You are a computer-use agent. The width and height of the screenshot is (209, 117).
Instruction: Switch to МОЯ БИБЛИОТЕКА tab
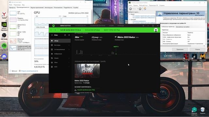pyautogui.click(x=71, y=30)
